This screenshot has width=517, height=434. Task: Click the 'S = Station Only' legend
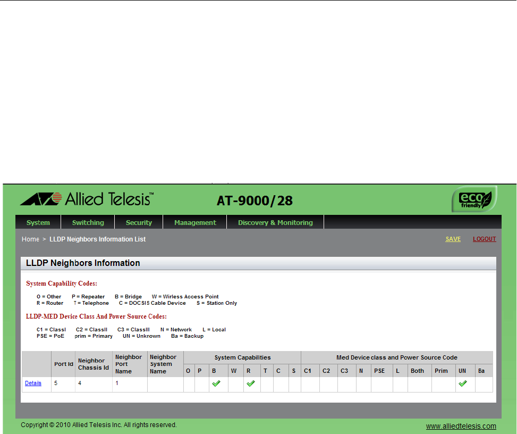217,303
